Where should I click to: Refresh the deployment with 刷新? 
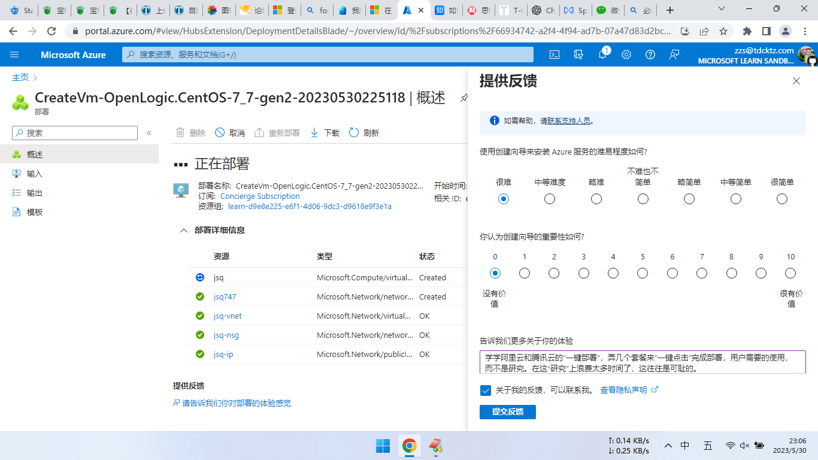tap(364, 133)
